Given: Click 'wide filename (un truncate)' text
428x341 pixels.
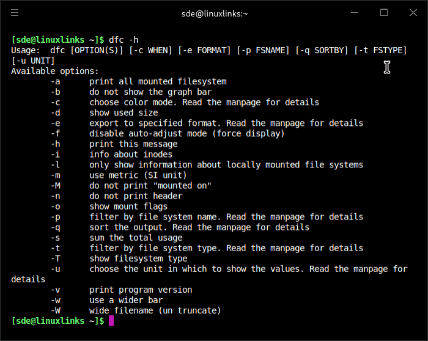Looking at the screenshot, I should tap(155, 310).
